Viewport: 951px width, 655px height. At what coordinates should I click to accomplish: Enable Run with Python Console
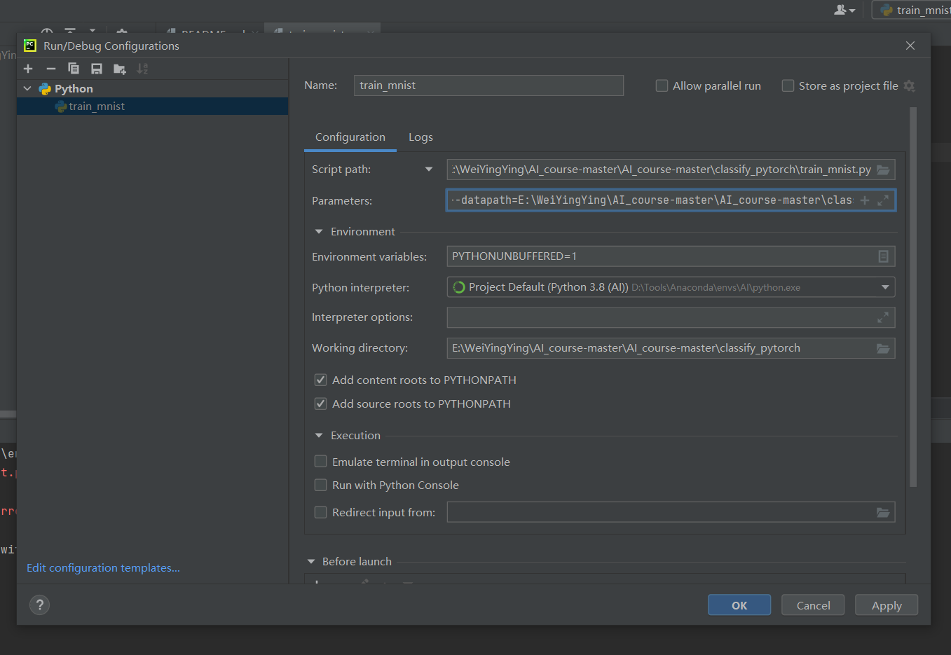[x=320, y=485]
